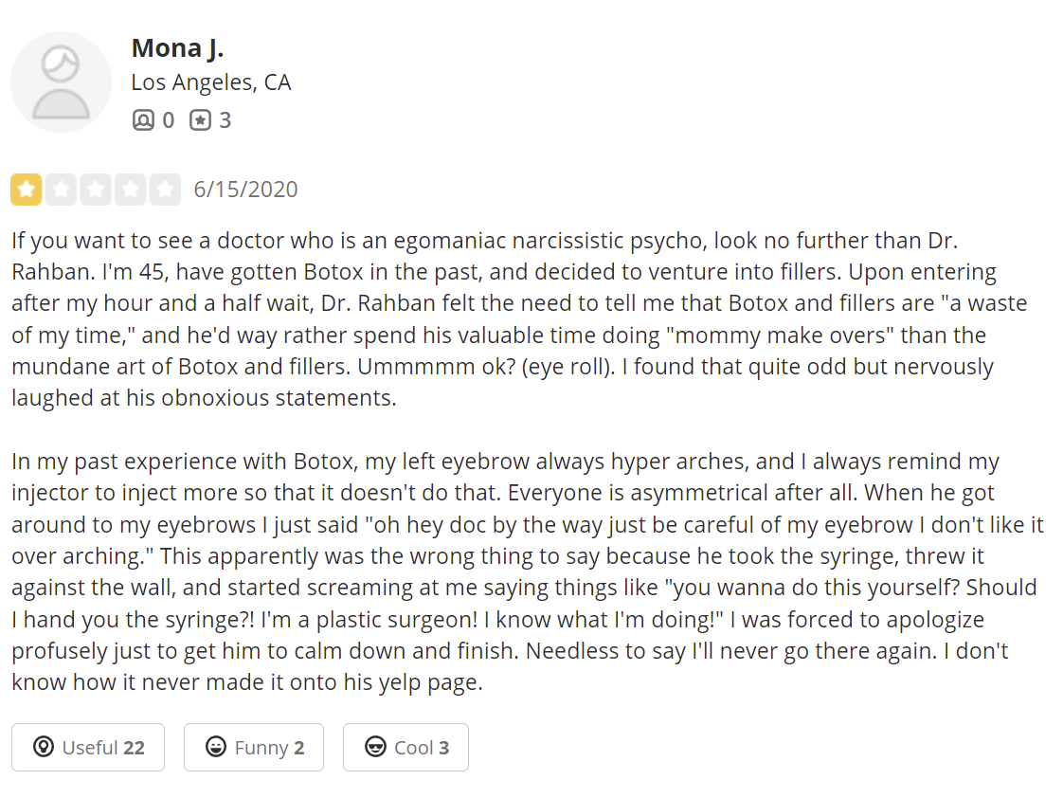The image size is (1063, 798).
Task: Click the fifth gray rating star
Action: tap(165, 190)
